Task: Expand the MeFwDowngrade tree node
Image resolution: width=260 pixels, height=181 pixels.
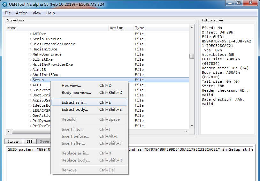Action: tap(30, 54)
